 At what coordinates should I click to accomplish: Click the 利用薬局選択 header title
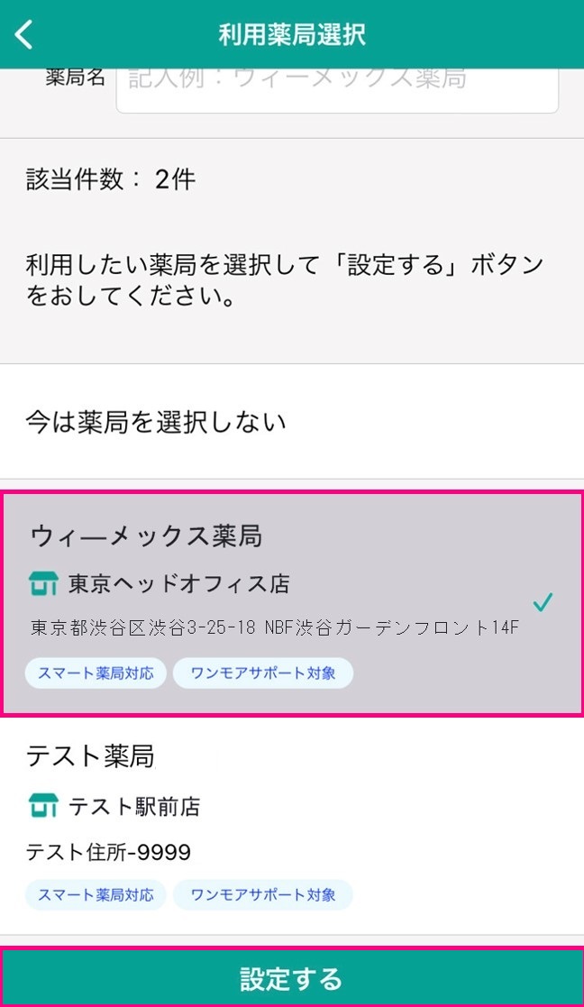pos(291,32)
